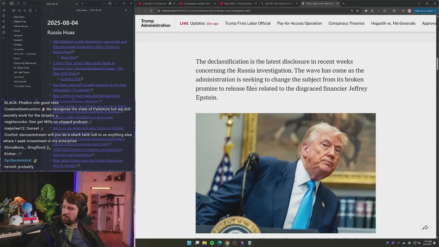The image size is (439, 247).
Task: Open the 'Live Notes' note
Action: coord(19,77)
